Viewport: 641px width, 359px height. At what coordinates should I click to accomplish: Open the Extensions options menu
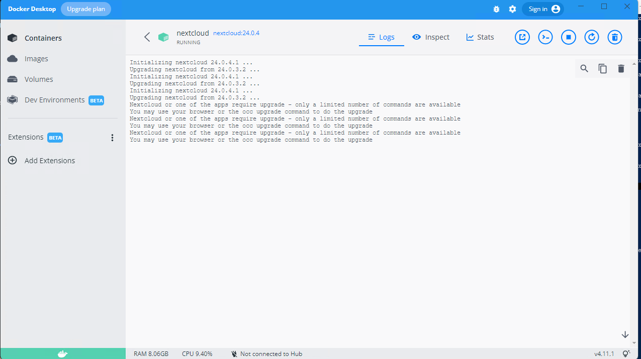click(x=112, y=137)
